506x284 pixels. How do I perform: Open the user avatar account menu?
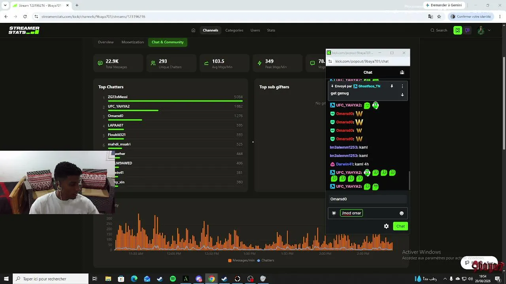[x=481, y=30]
